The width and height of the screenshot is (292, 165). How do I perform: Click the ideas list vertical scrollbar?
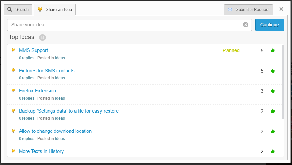pos(283,81)
